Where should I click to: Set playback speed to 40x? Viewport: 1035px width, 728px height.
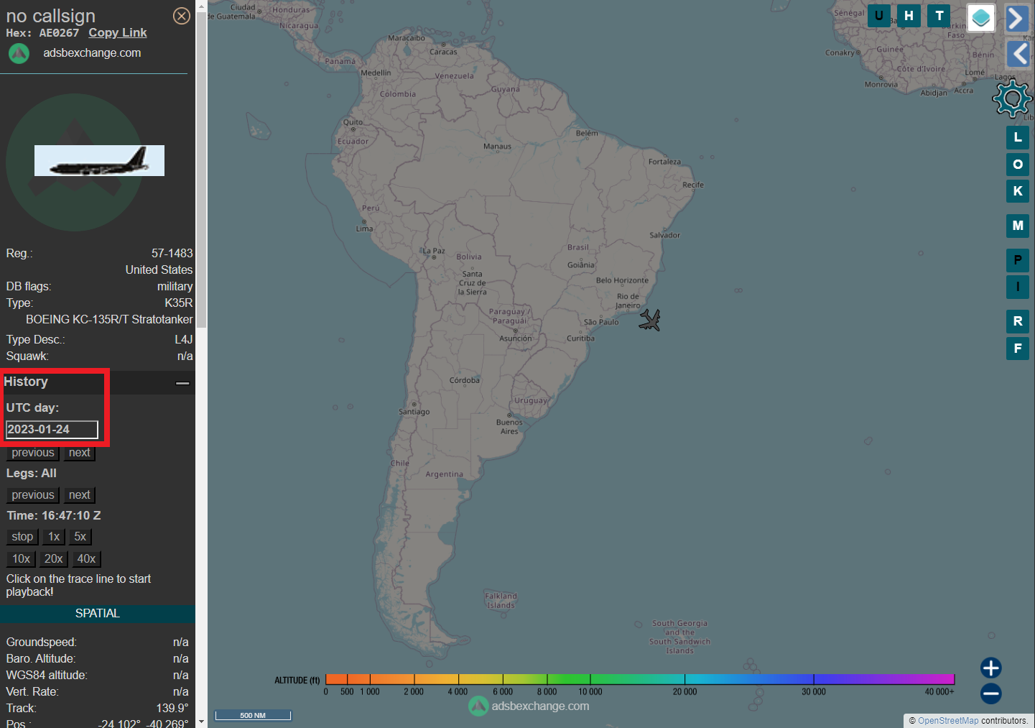[87, 559]
